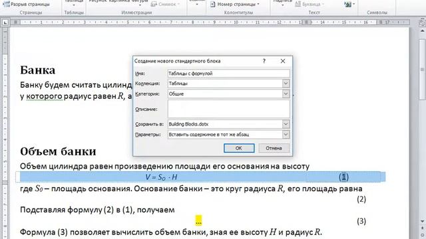Click the Буквица drop cap button
Image resolution: width=426 pixels, height=239 pixels.
point(309,4)
